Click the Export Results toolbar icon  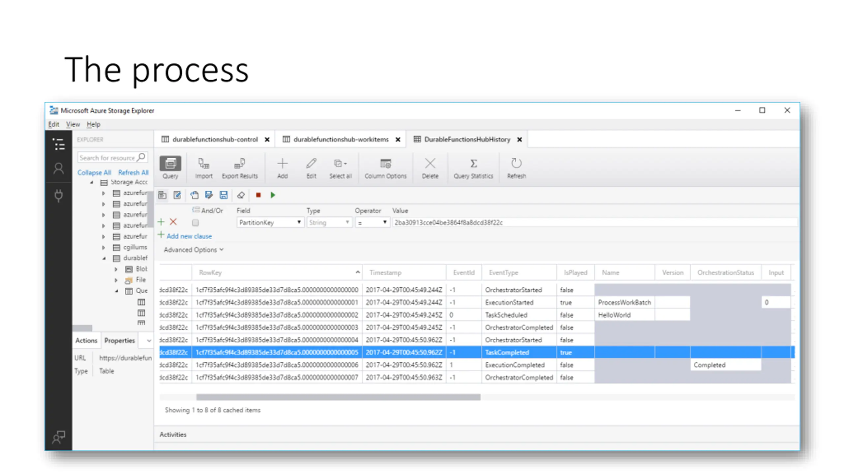tap(240, 168)
